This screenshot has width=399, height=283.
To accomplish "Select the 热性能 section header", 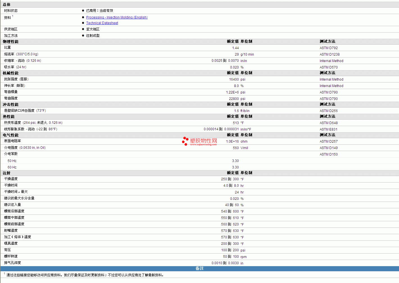I will click(x=8, y=117).
